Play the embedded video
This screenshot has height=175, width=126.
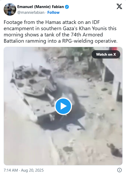63,106
